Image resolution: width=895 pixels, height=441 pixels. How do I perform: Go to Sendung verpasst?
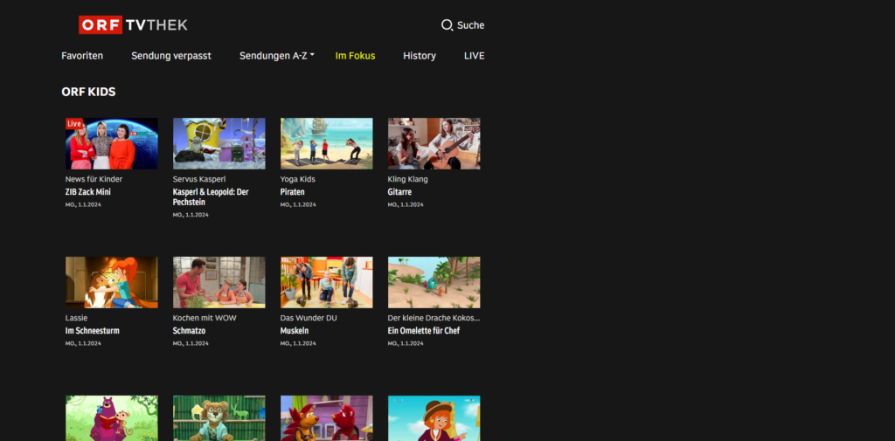(x=171, y=56)
